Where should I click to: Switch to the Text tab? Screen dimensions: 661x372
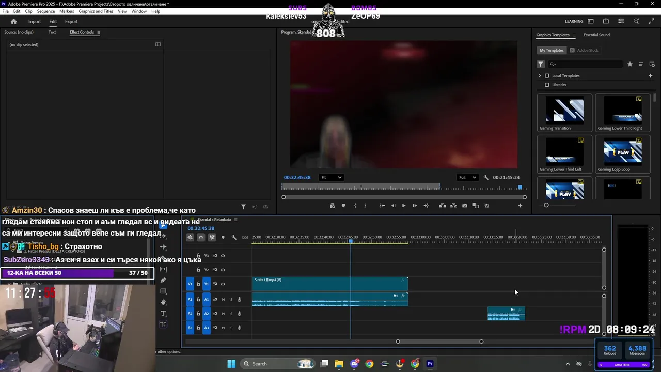52,32
